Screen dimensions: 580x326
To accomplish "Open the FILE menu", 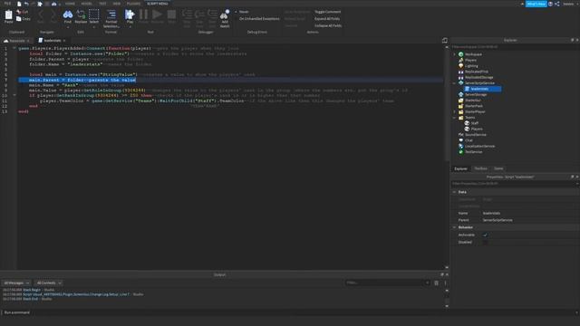I will click(7, 4).
